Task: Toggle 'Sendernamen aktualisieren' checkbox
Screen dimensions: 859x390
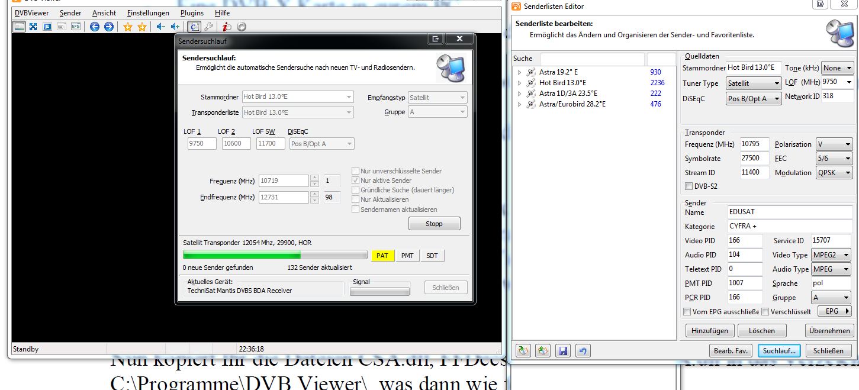Action: [x=355, y=209]
